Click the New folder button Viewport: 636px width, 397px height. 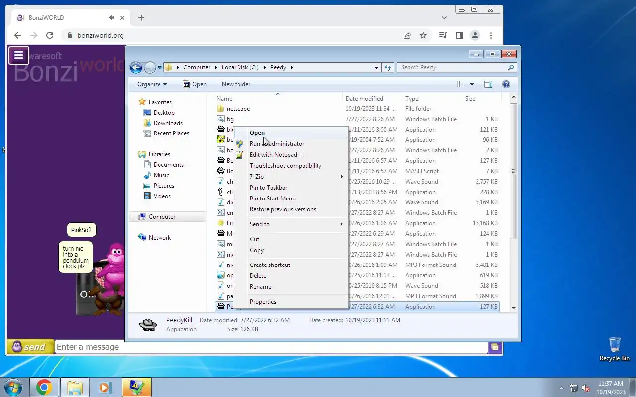coord(236,84)
